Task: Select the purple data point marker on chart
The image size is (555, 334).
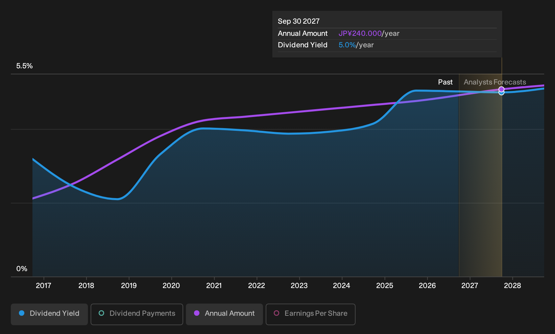Action: (x=502, y=89)
